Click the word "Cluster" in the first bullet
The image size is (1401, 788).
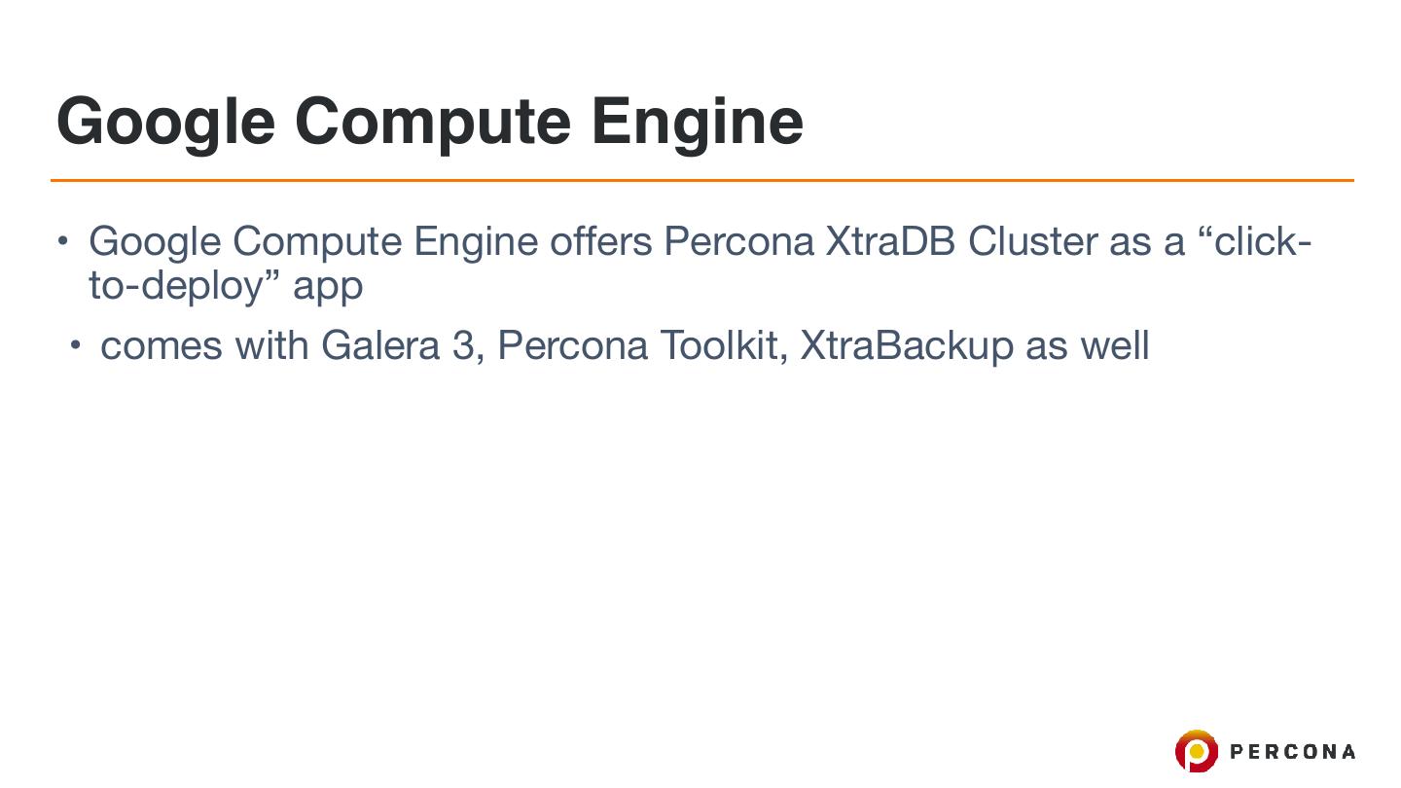(x=1032, y=241)
